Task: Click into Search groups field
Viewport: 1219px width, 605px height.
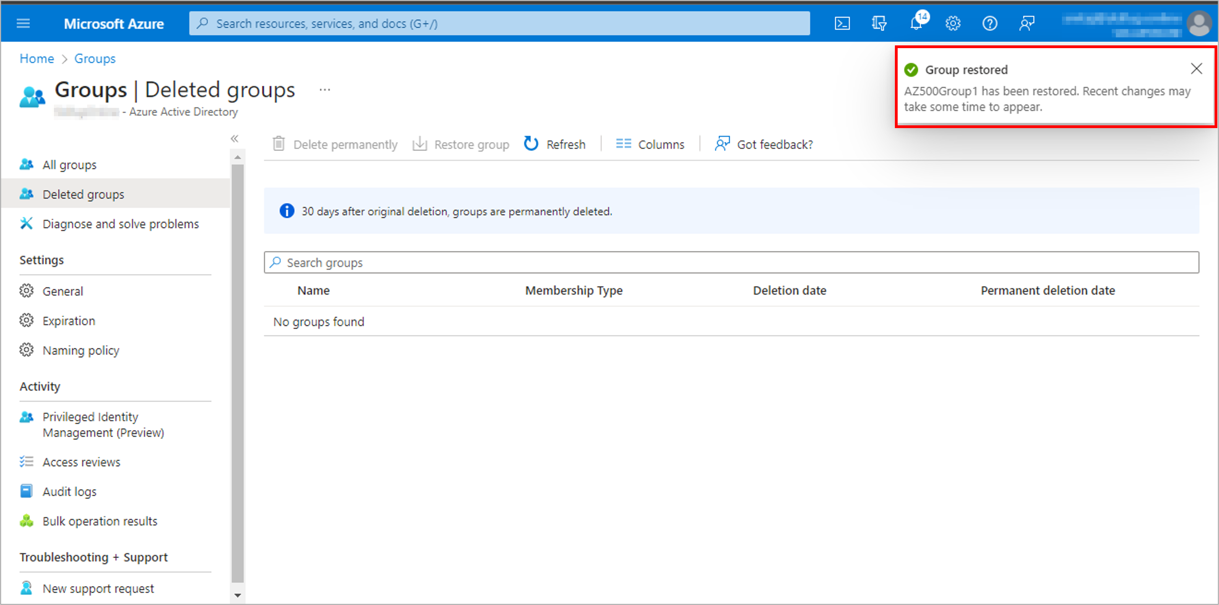Action: click(731, 262)
